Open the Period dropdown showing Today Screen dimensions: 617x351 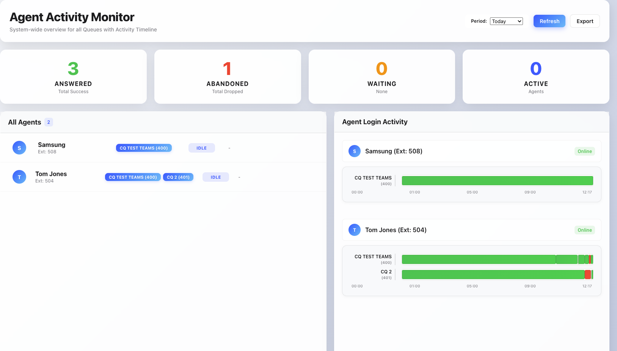[x=506, y=21]
